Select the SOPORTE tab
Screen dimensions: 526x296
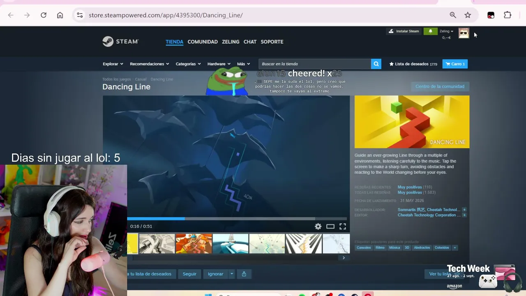272,42
